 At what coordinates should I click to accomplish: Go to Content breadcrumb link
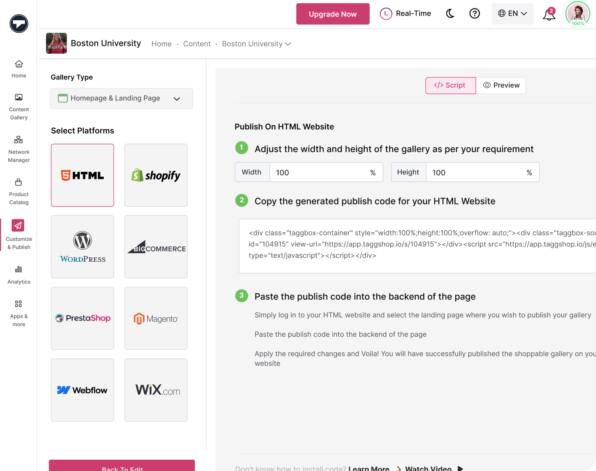click(197, 44)
